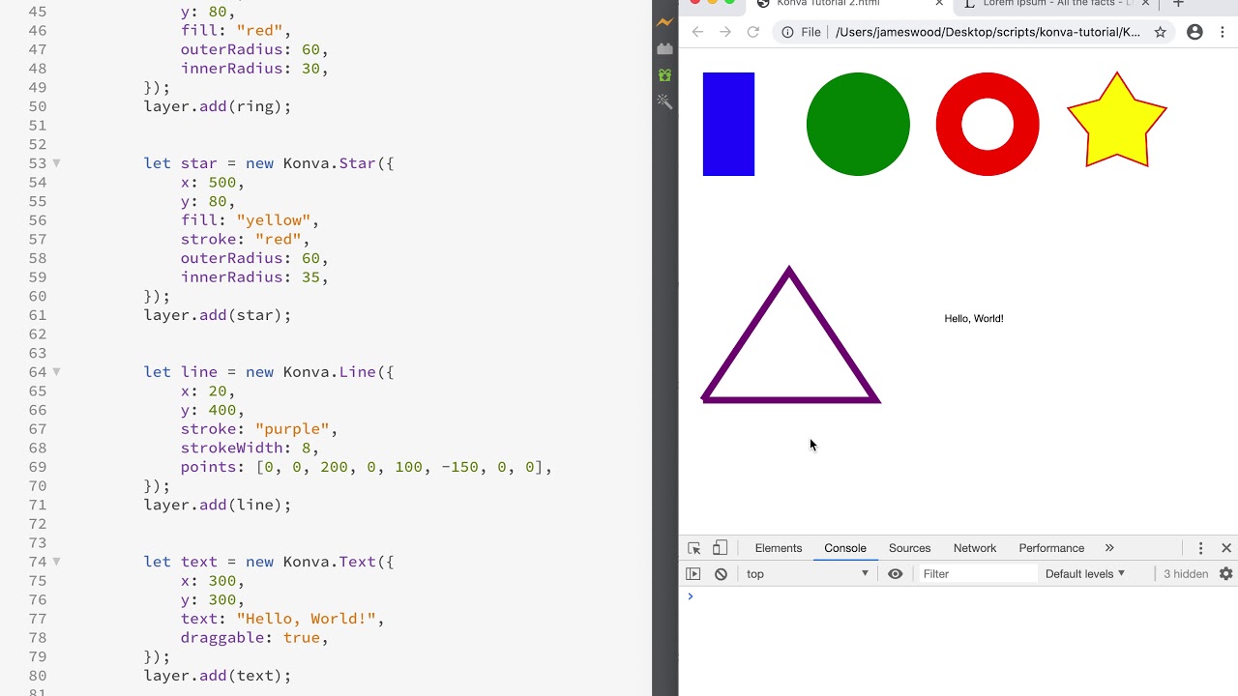Click the 3 hidden messages label
This screenshot has width=1238, height=696.
[x=1186, y=574]
